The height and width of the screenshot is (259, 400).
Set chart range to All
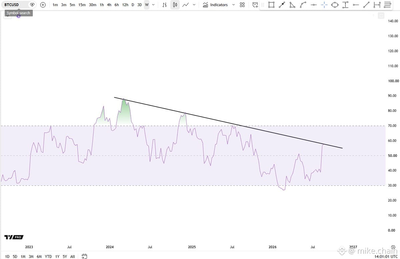(72, 256)
